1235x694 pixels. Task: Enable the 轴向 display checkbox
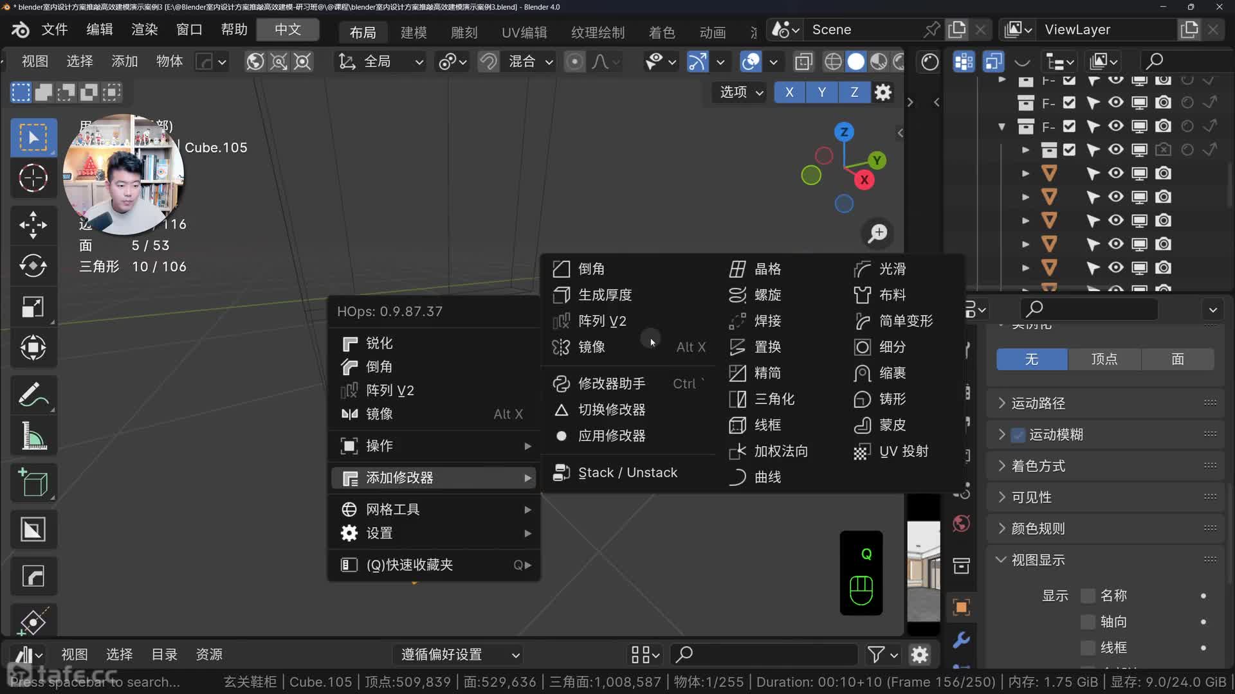tap(1088, 622)
